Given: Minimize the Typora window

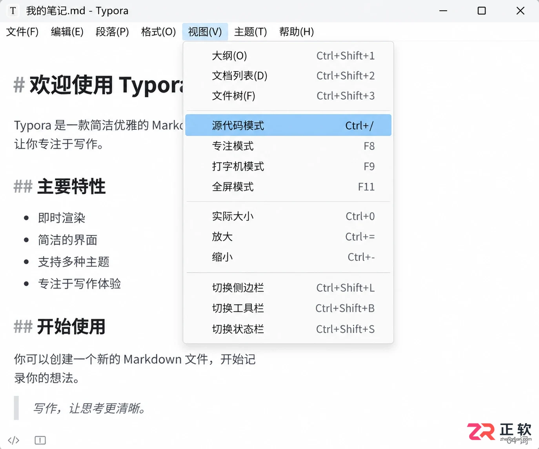Looking at the screenshot, I should coord(443,11).
